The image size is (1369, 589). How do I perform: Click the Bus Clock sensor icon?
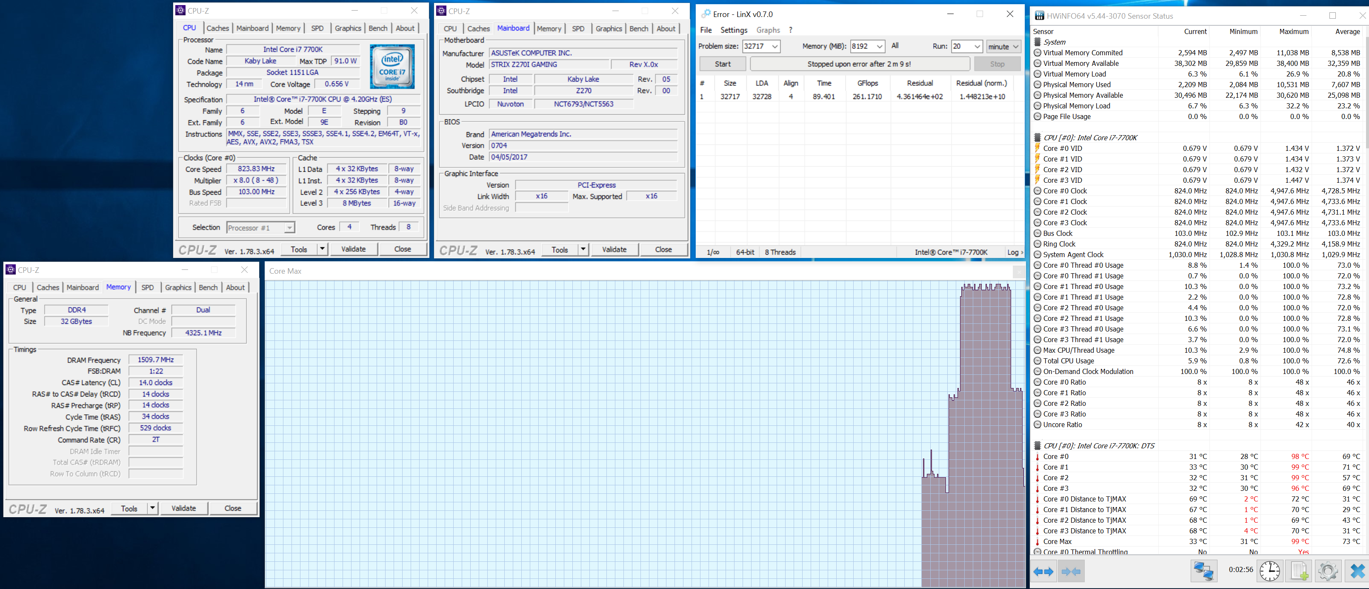click(x=1037, y=233)
